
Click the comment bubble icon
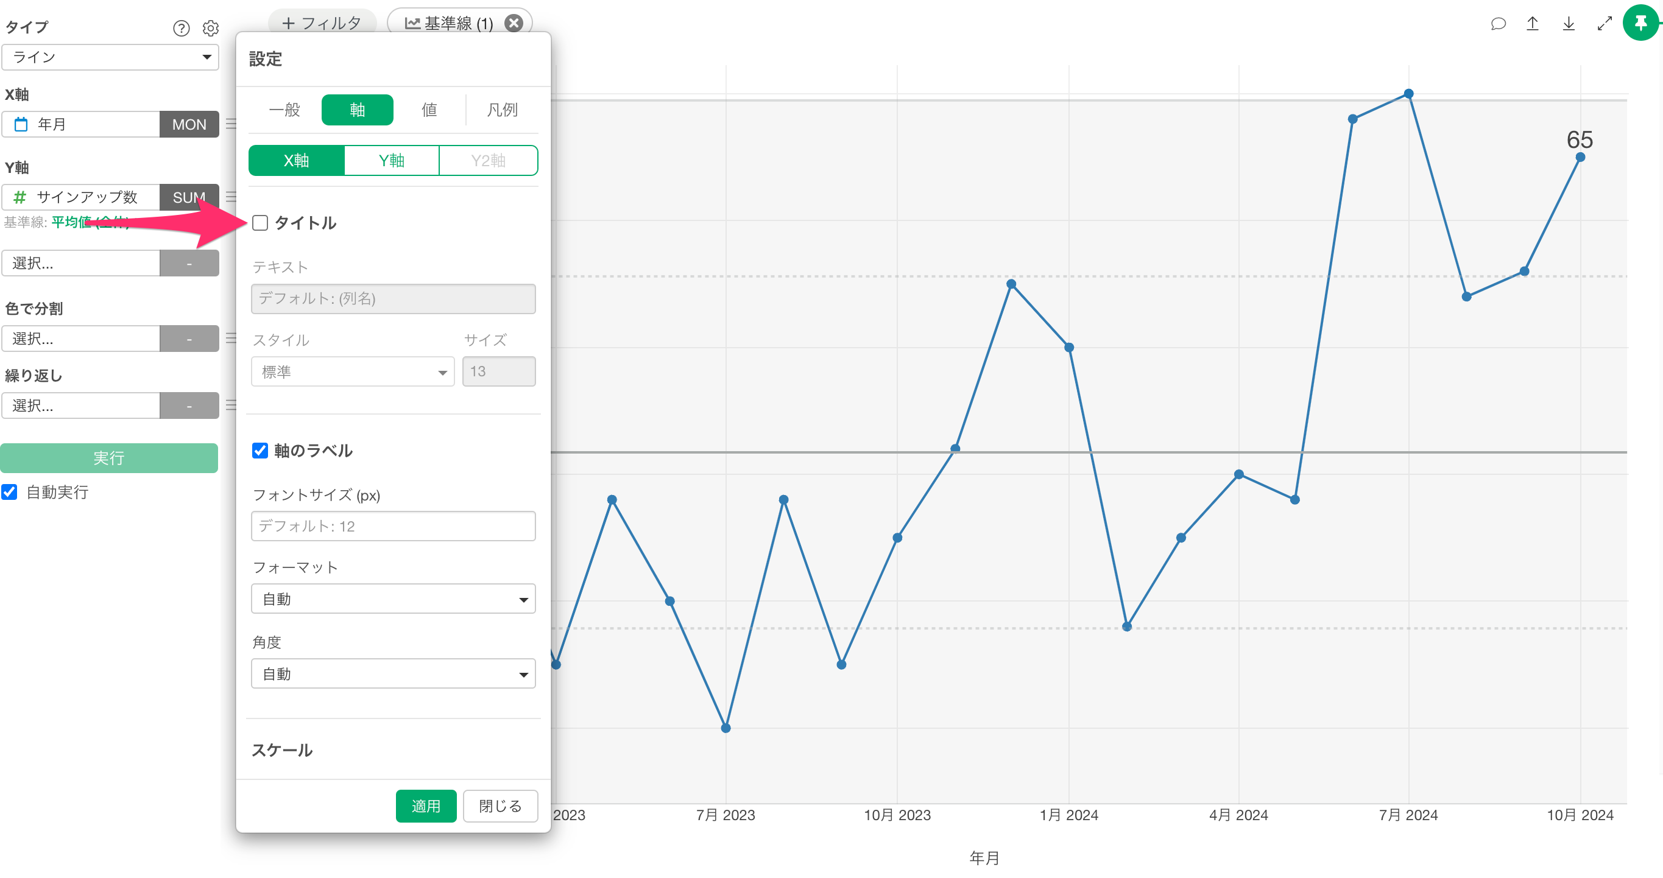[1498, 24]
